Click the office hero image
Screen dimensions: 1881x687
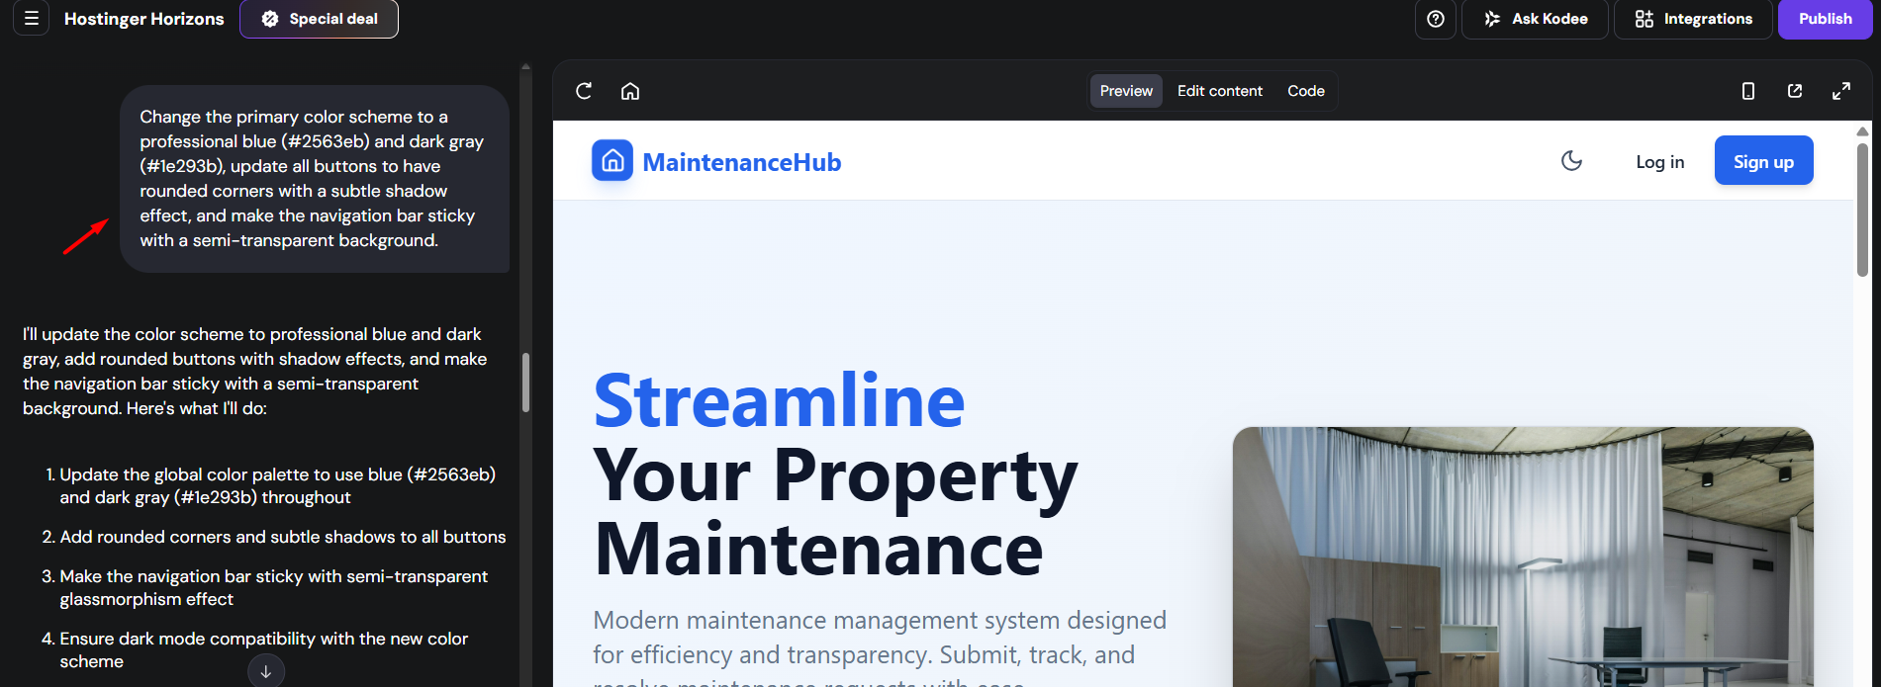(1523, 557)
